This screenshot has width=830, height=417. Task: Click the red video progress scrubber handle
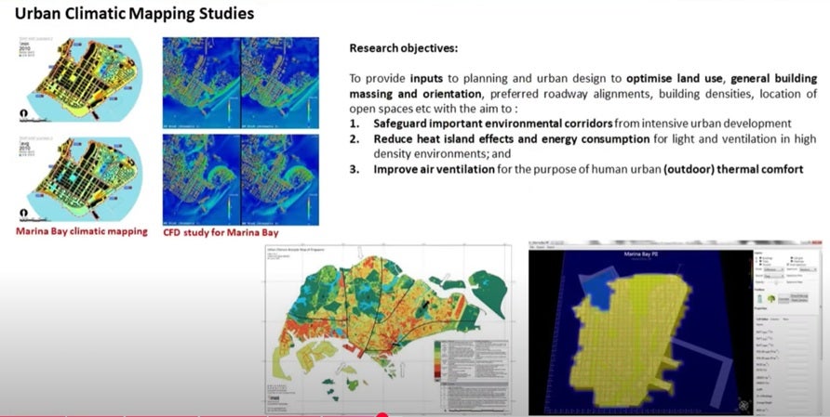click(382, 415)
